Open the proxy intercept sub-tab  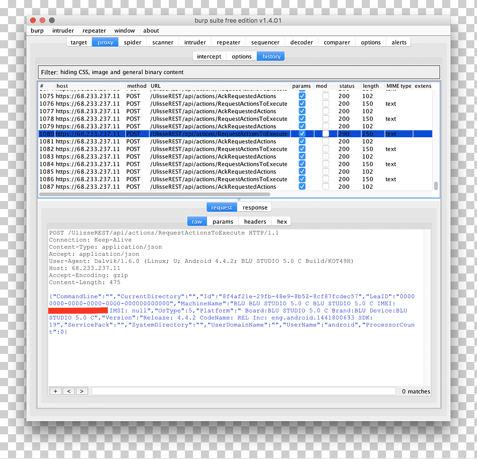point(209,56)
